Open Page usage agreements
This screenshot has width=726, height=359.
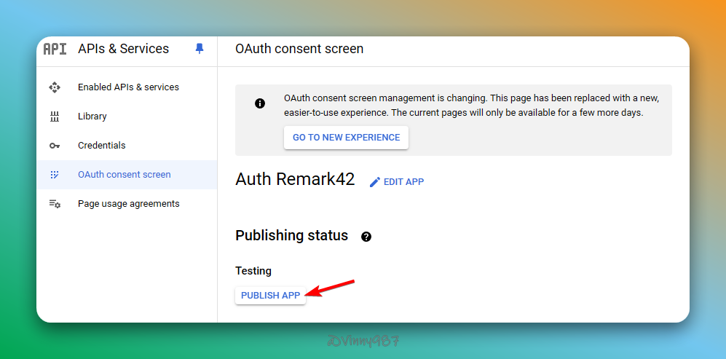point(129,204)
